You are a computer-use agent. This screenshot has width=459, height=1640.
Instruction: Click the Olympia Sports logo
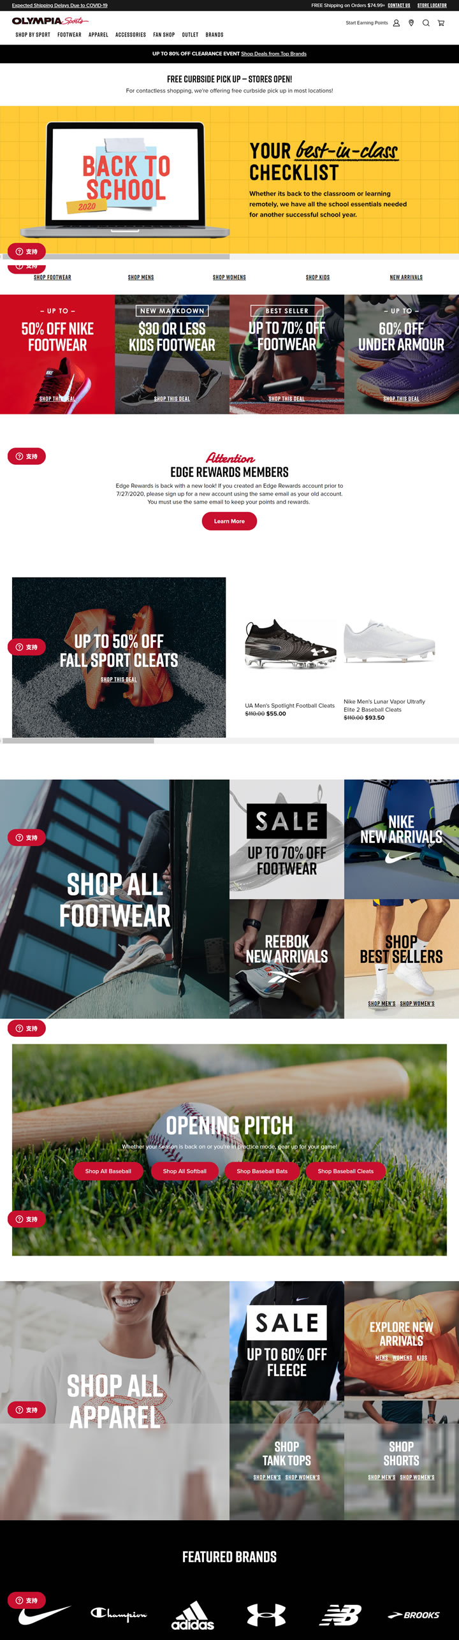[x=50, y=21]
